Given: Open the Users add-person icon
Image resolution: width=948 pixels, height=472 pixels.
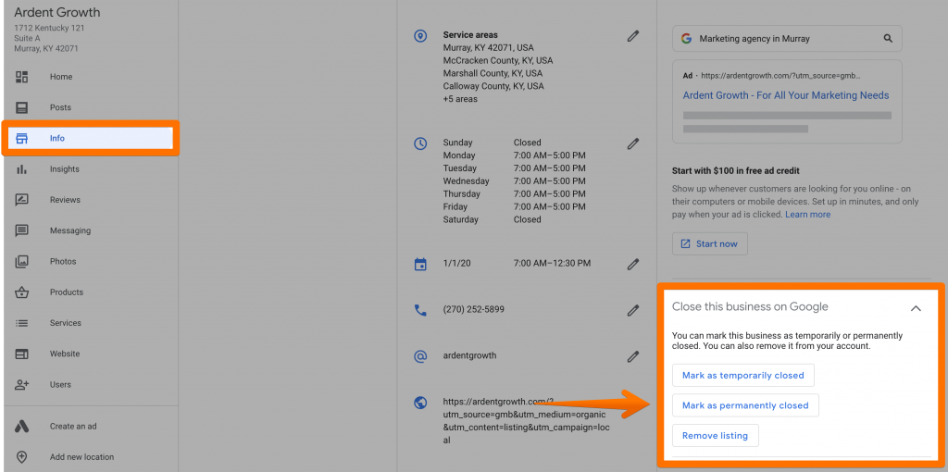Looking at the screenshot, I should click(22, 384).
